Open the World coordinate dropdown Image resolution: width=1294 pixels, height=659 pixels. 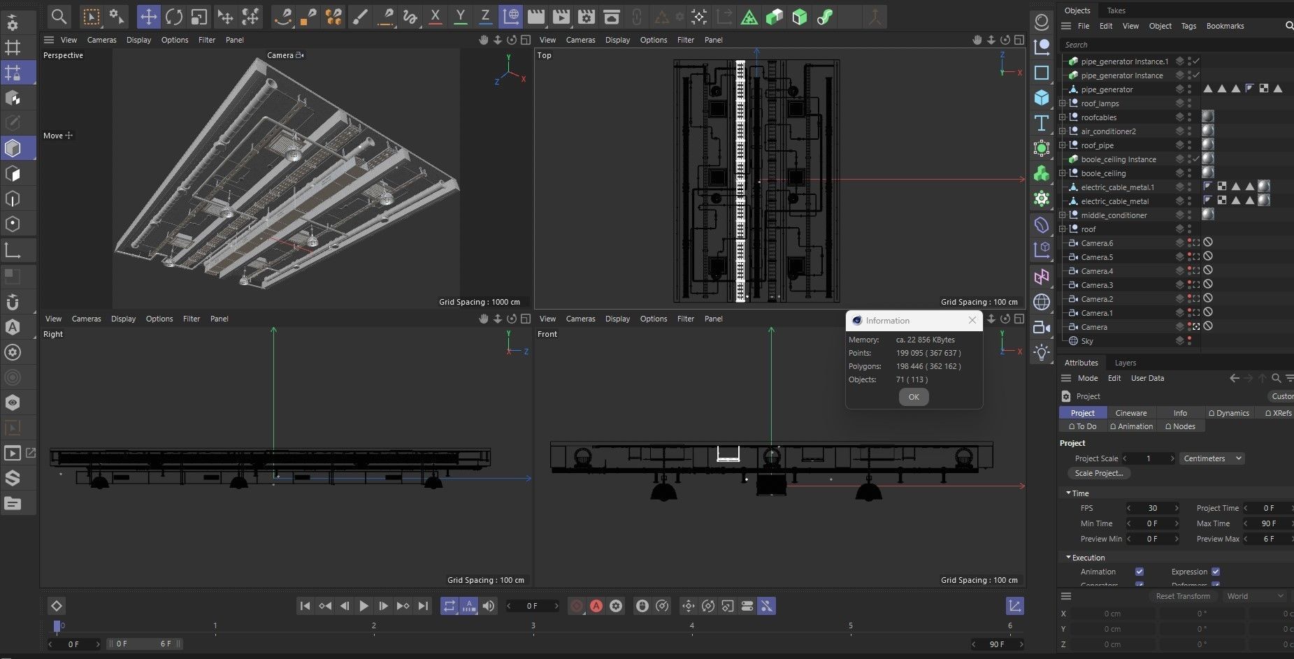pos(1255,596)
